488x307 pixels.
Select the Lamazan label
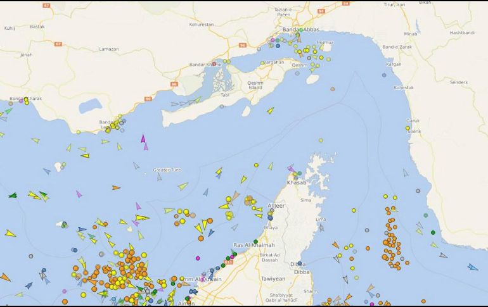[x=109, y=49]
